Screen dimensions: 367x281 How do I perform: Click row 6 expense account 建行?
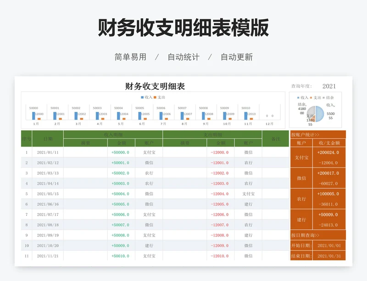coord(248,204)
